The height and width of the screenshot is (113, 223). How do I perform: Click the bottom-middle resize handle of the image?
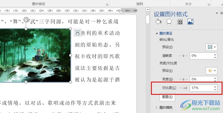tap(26, 82)
